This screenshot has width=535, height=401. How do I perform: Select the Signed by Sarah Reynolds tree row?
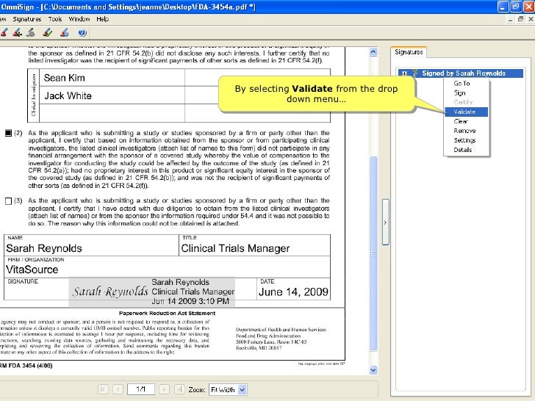click(461, 73)
